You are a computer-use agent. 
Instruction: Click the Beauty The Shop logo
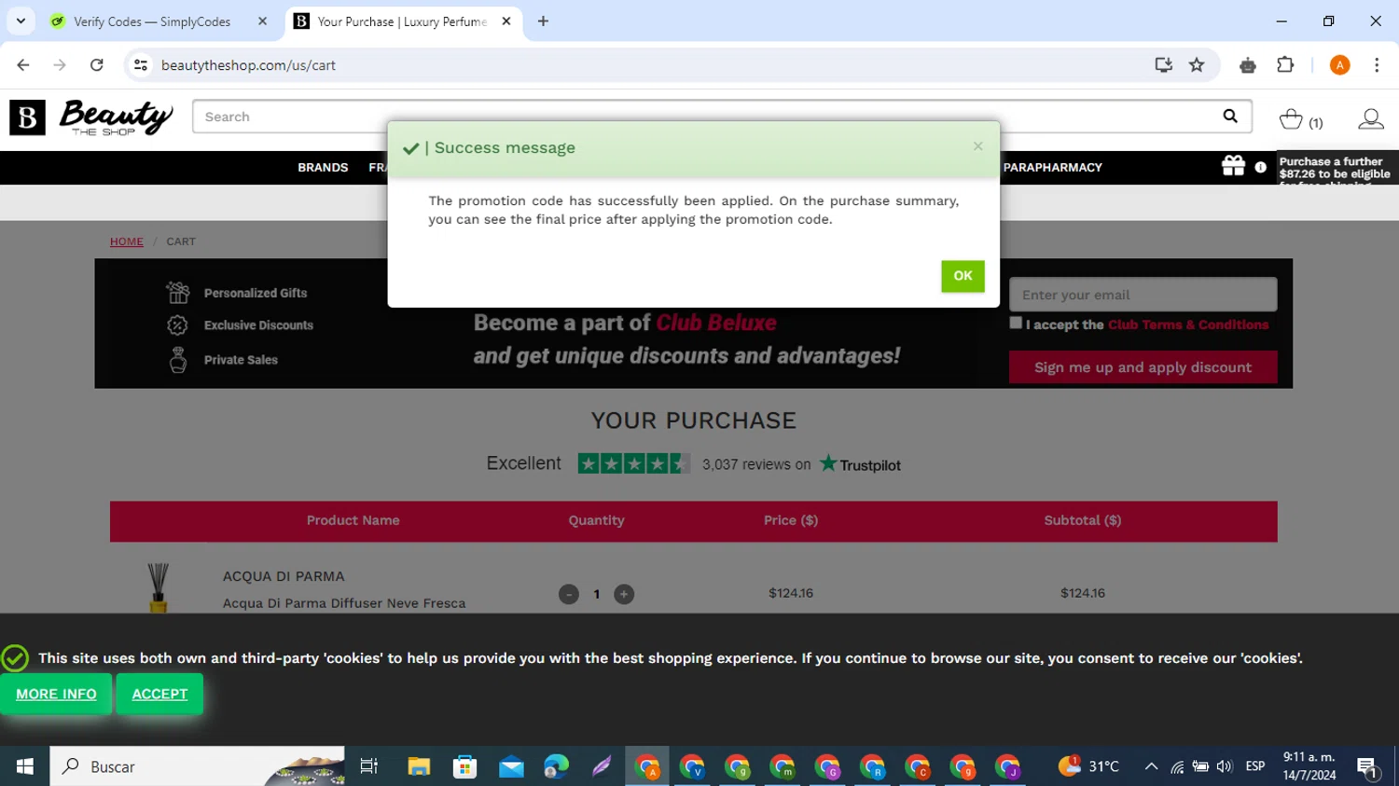(x=91, y=117)
